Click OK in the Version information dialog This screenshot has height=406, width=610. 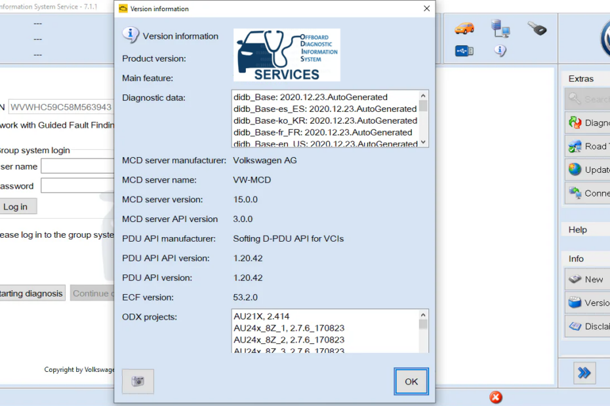pyautogui.click(x=411, y=381)
